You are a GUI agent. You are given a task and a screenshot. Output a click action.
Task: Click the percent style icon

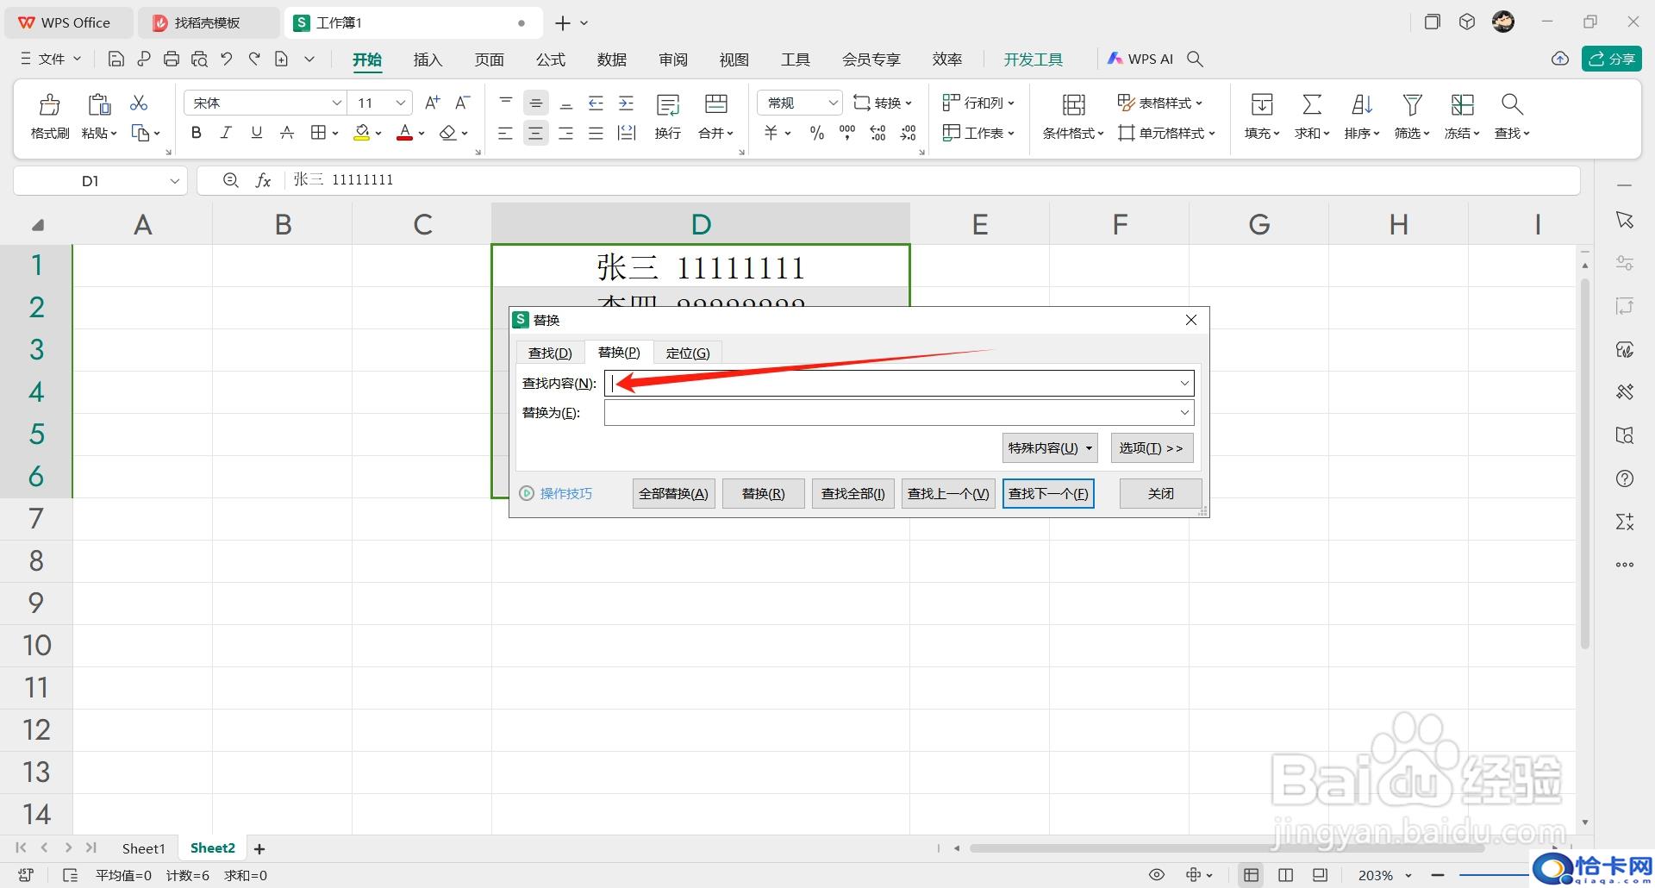[817, 133]
